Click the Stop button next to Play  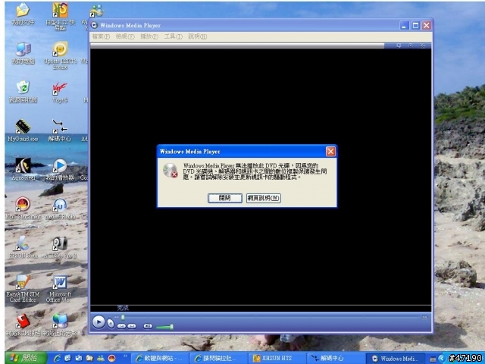(x=111, y=324)
